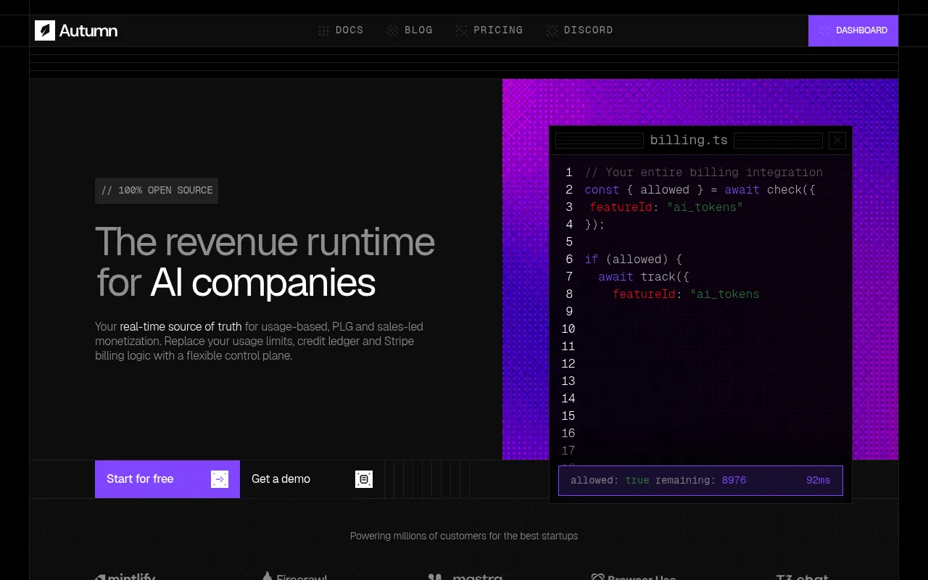Click the dotted icon beside Docs

tap(324, 30)
